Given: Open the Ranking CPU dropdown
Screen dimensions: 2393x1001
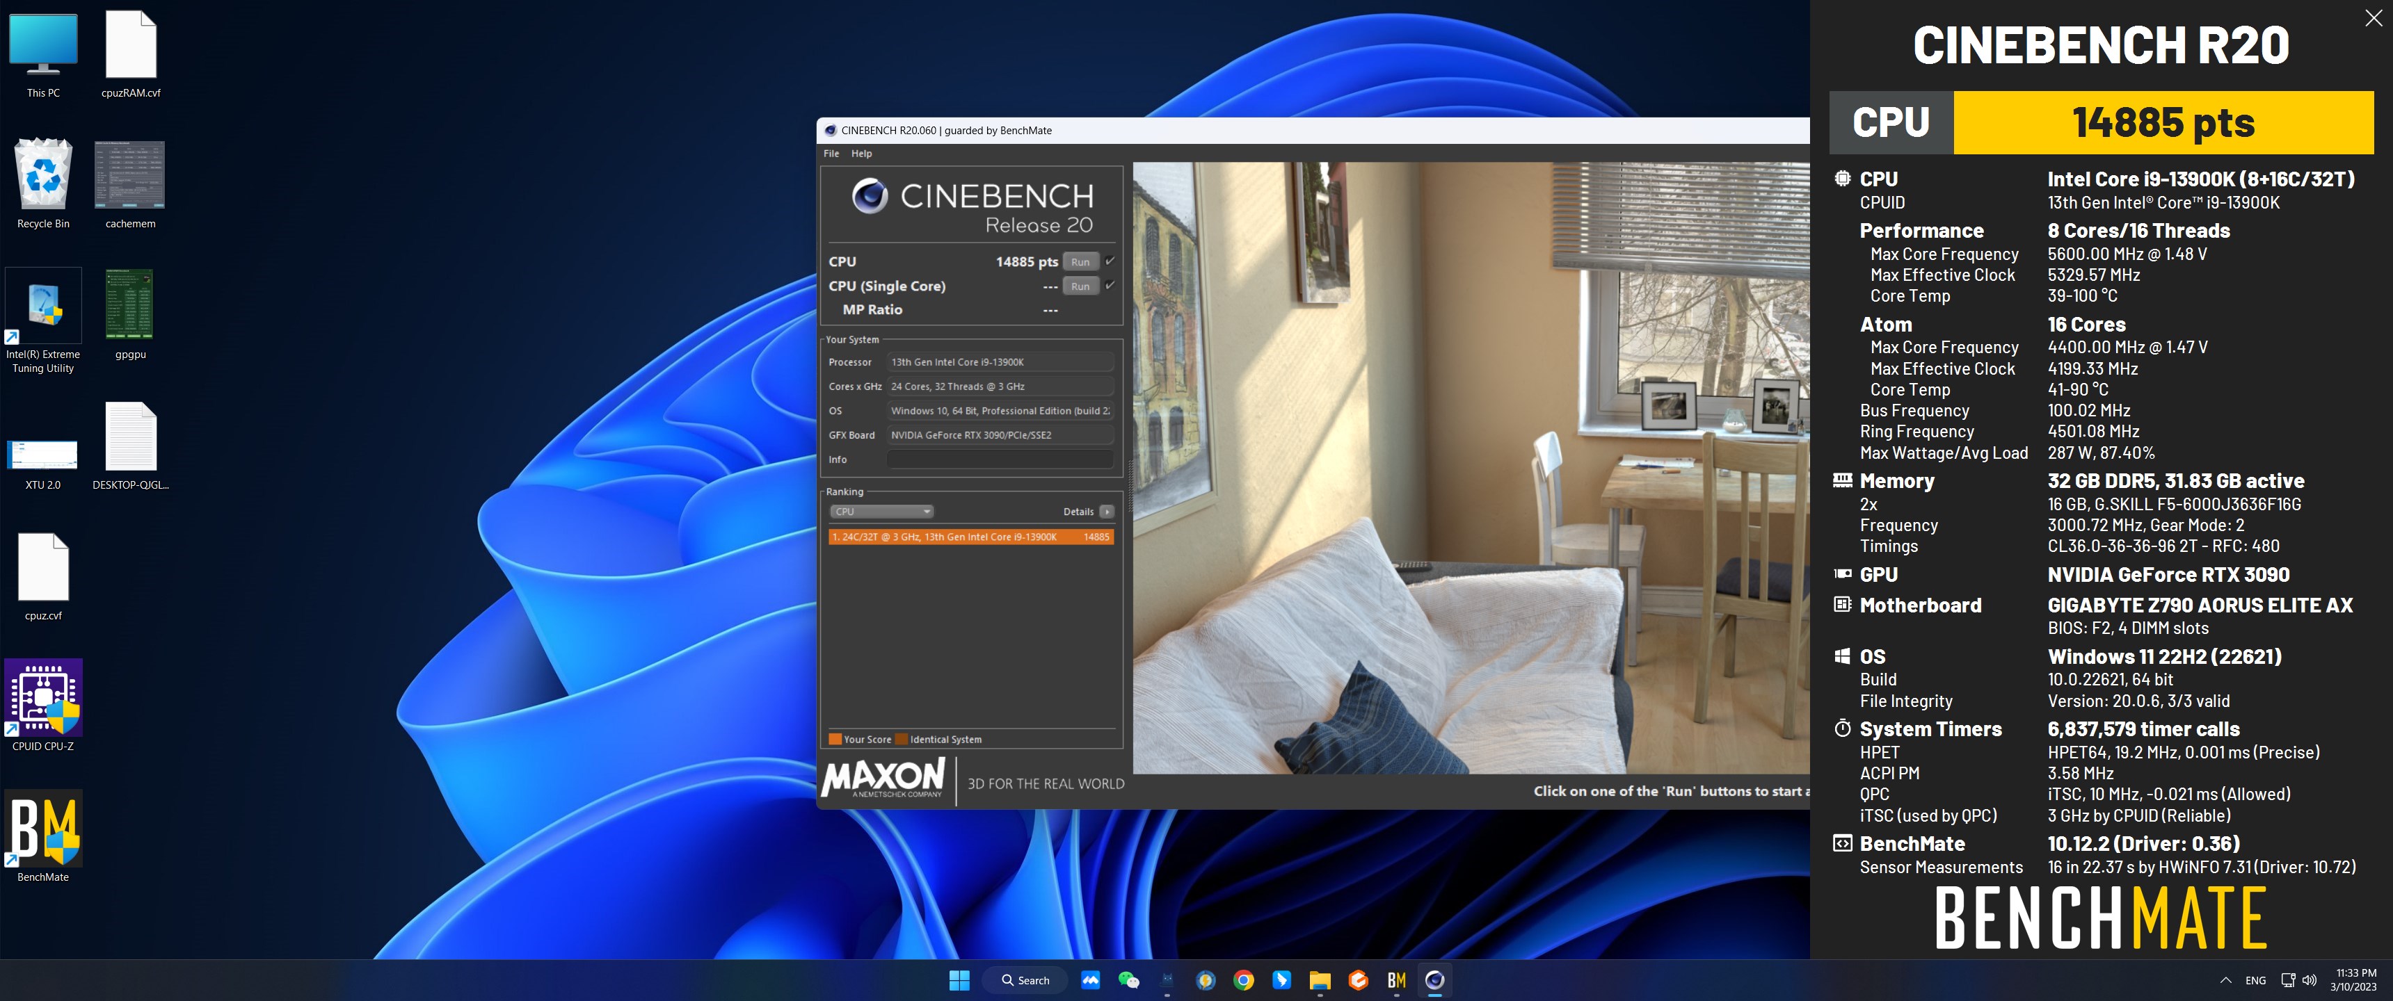Looking at the screenshot, I should [881, 512].
